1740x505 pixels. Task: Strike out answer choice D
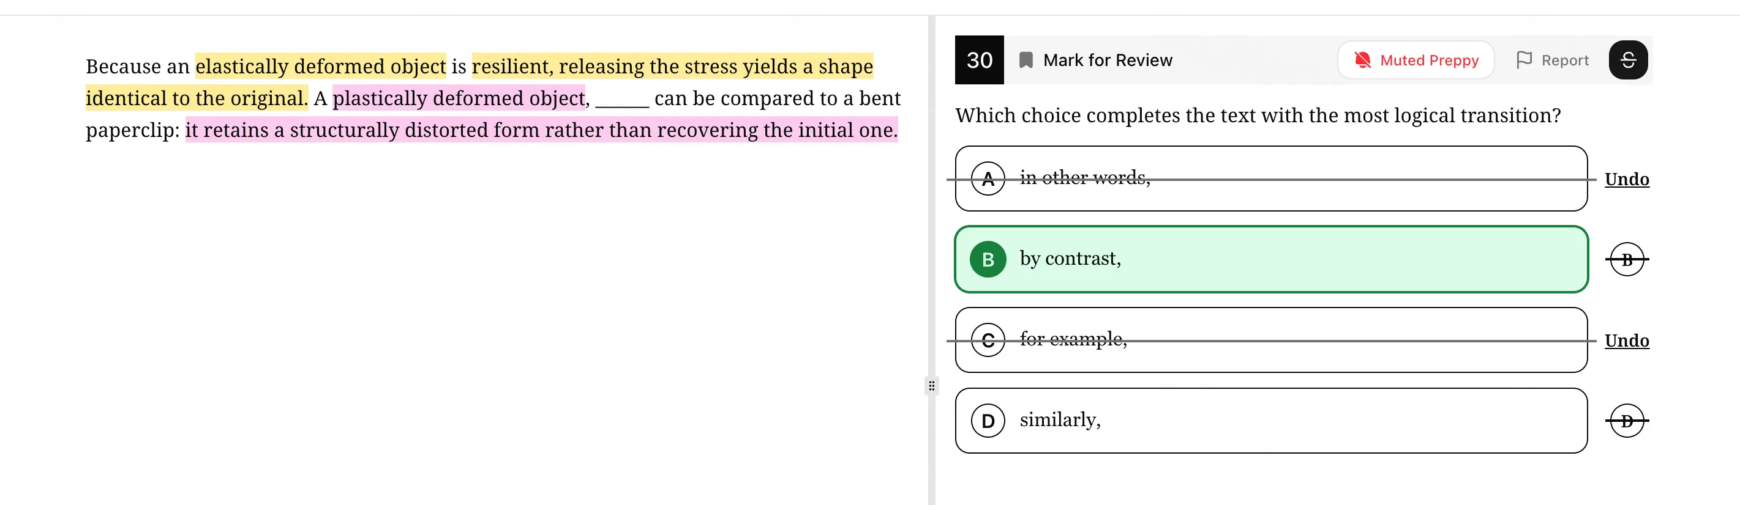(1627, 419)
